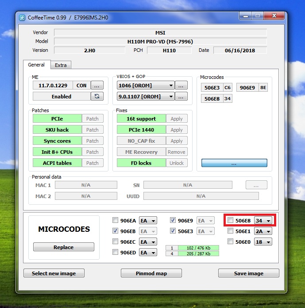Uncheck the 906E9 microcode checkbox
The height and width of the screenshot is (308, 305).
click(173, 220)
